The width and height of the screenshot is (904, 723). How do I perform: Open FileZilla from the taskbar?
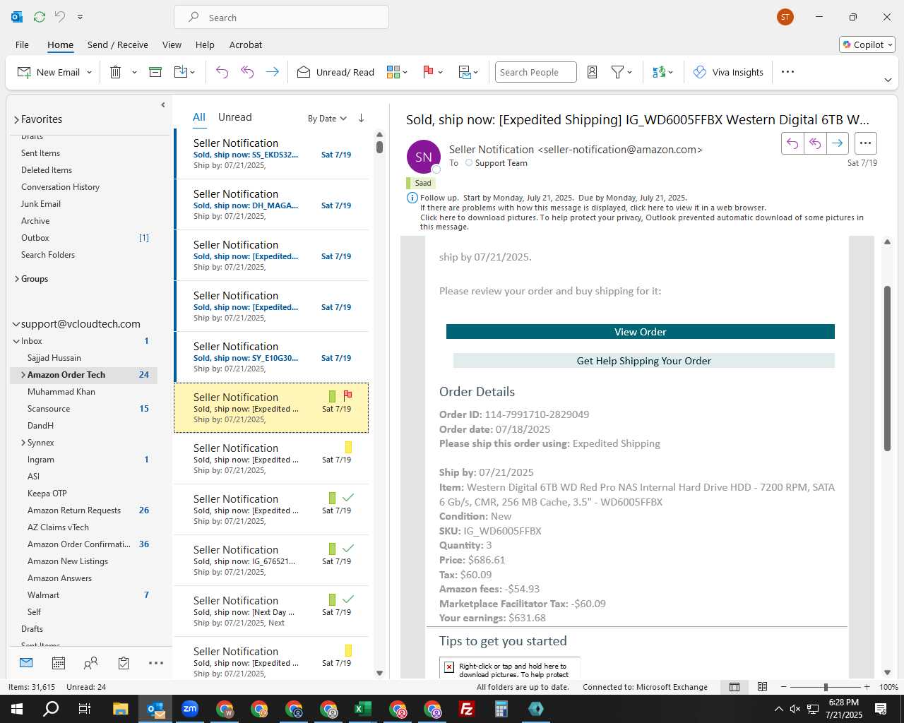(x=467, y=709)
